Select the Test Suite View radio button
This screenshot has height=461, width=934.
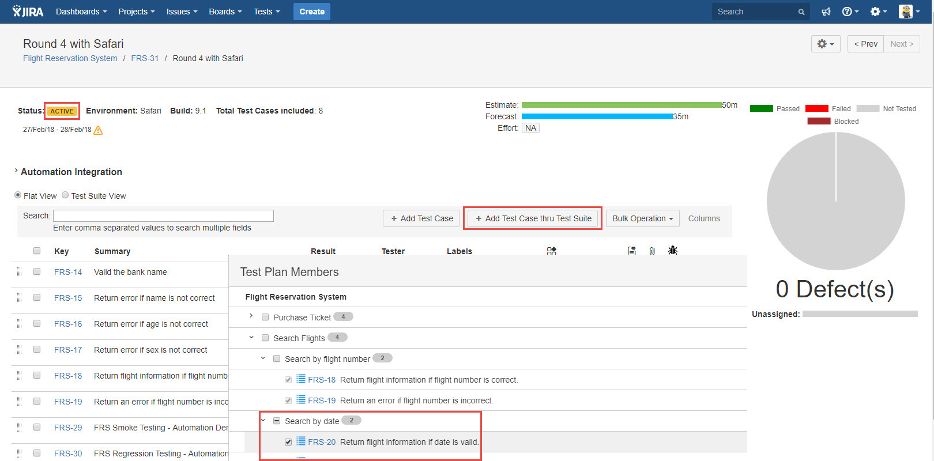(x=65, y=195)
